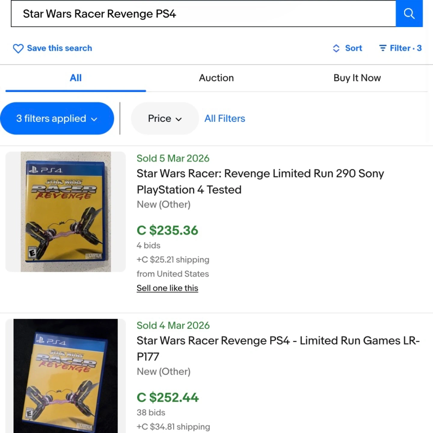Click the Sort label text
Image resolution: width=433 pixels, height=433 pixels.
(x=353, y=48)
